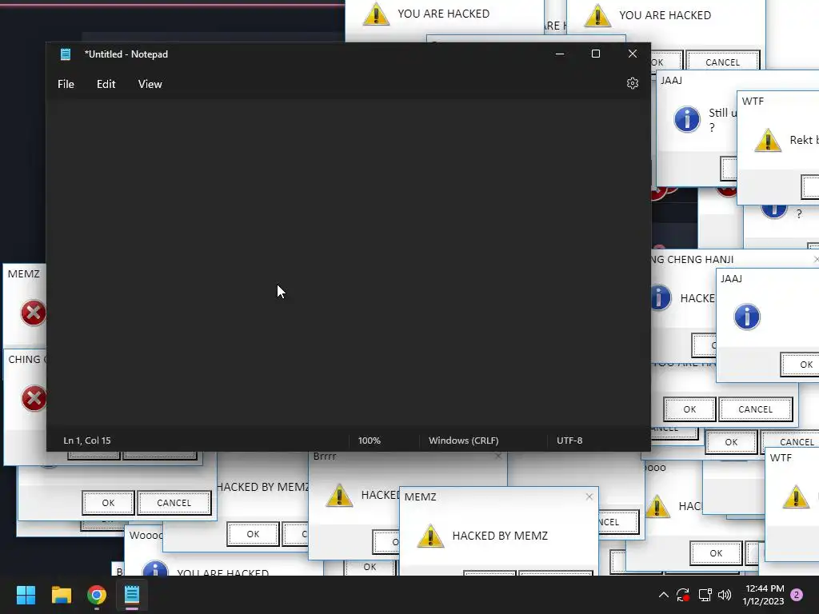Click the CANCEL button at the screen's top right

tap(722, 62)
